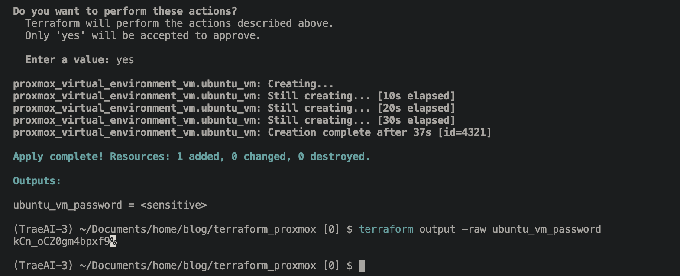
Task: Click the 'Enter a value:' prompt label
Action: coord(67,60)
